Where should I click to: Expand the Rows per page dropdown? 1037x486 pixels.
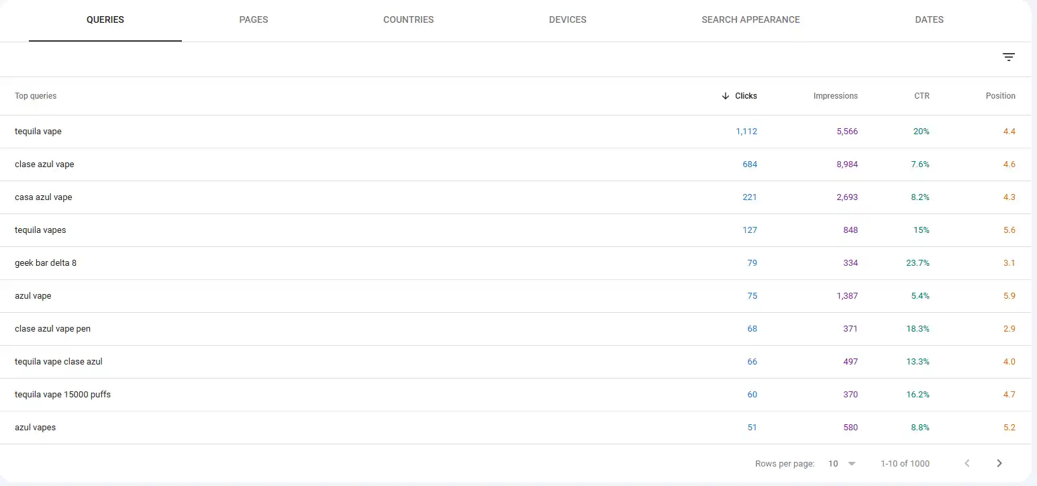pyautogui.click(x=842, y=463)
